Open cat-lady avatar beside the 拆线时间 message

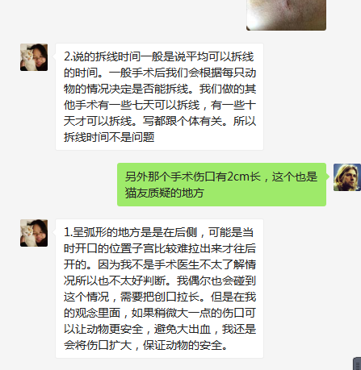point(34,57)
